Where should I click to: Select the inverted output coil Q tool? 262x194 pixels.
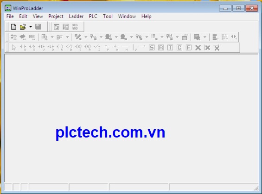click(69, 48)
